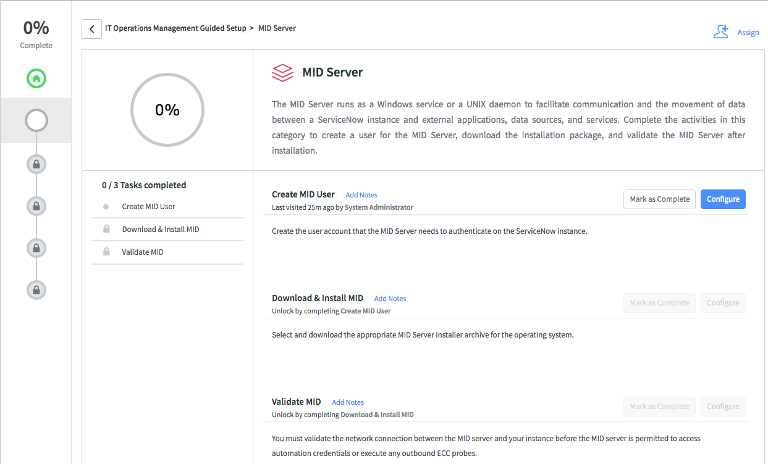Click lock icon beside Download & Install MID
This screenshot has height=464, width=768.
point(106,229)
